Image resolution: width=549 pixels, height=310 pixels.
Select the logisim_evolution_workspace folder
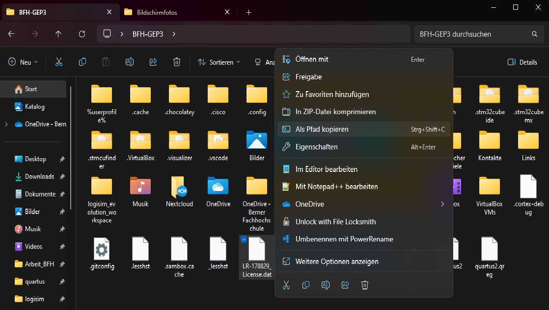[102, 200]
